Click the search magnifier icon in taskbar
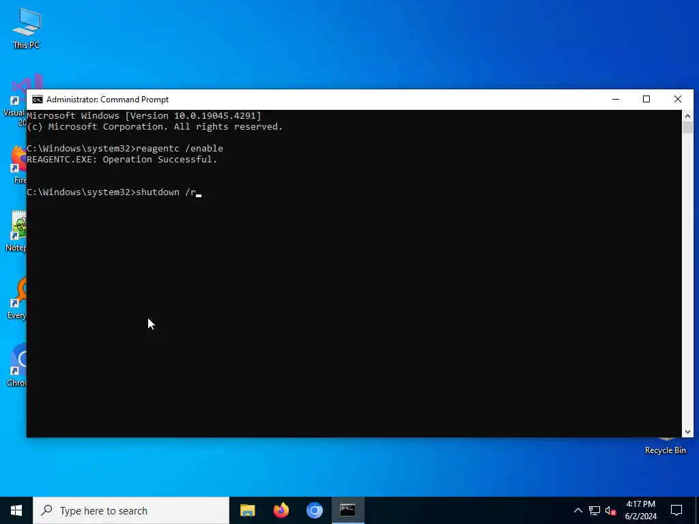 tap(46, 510)
